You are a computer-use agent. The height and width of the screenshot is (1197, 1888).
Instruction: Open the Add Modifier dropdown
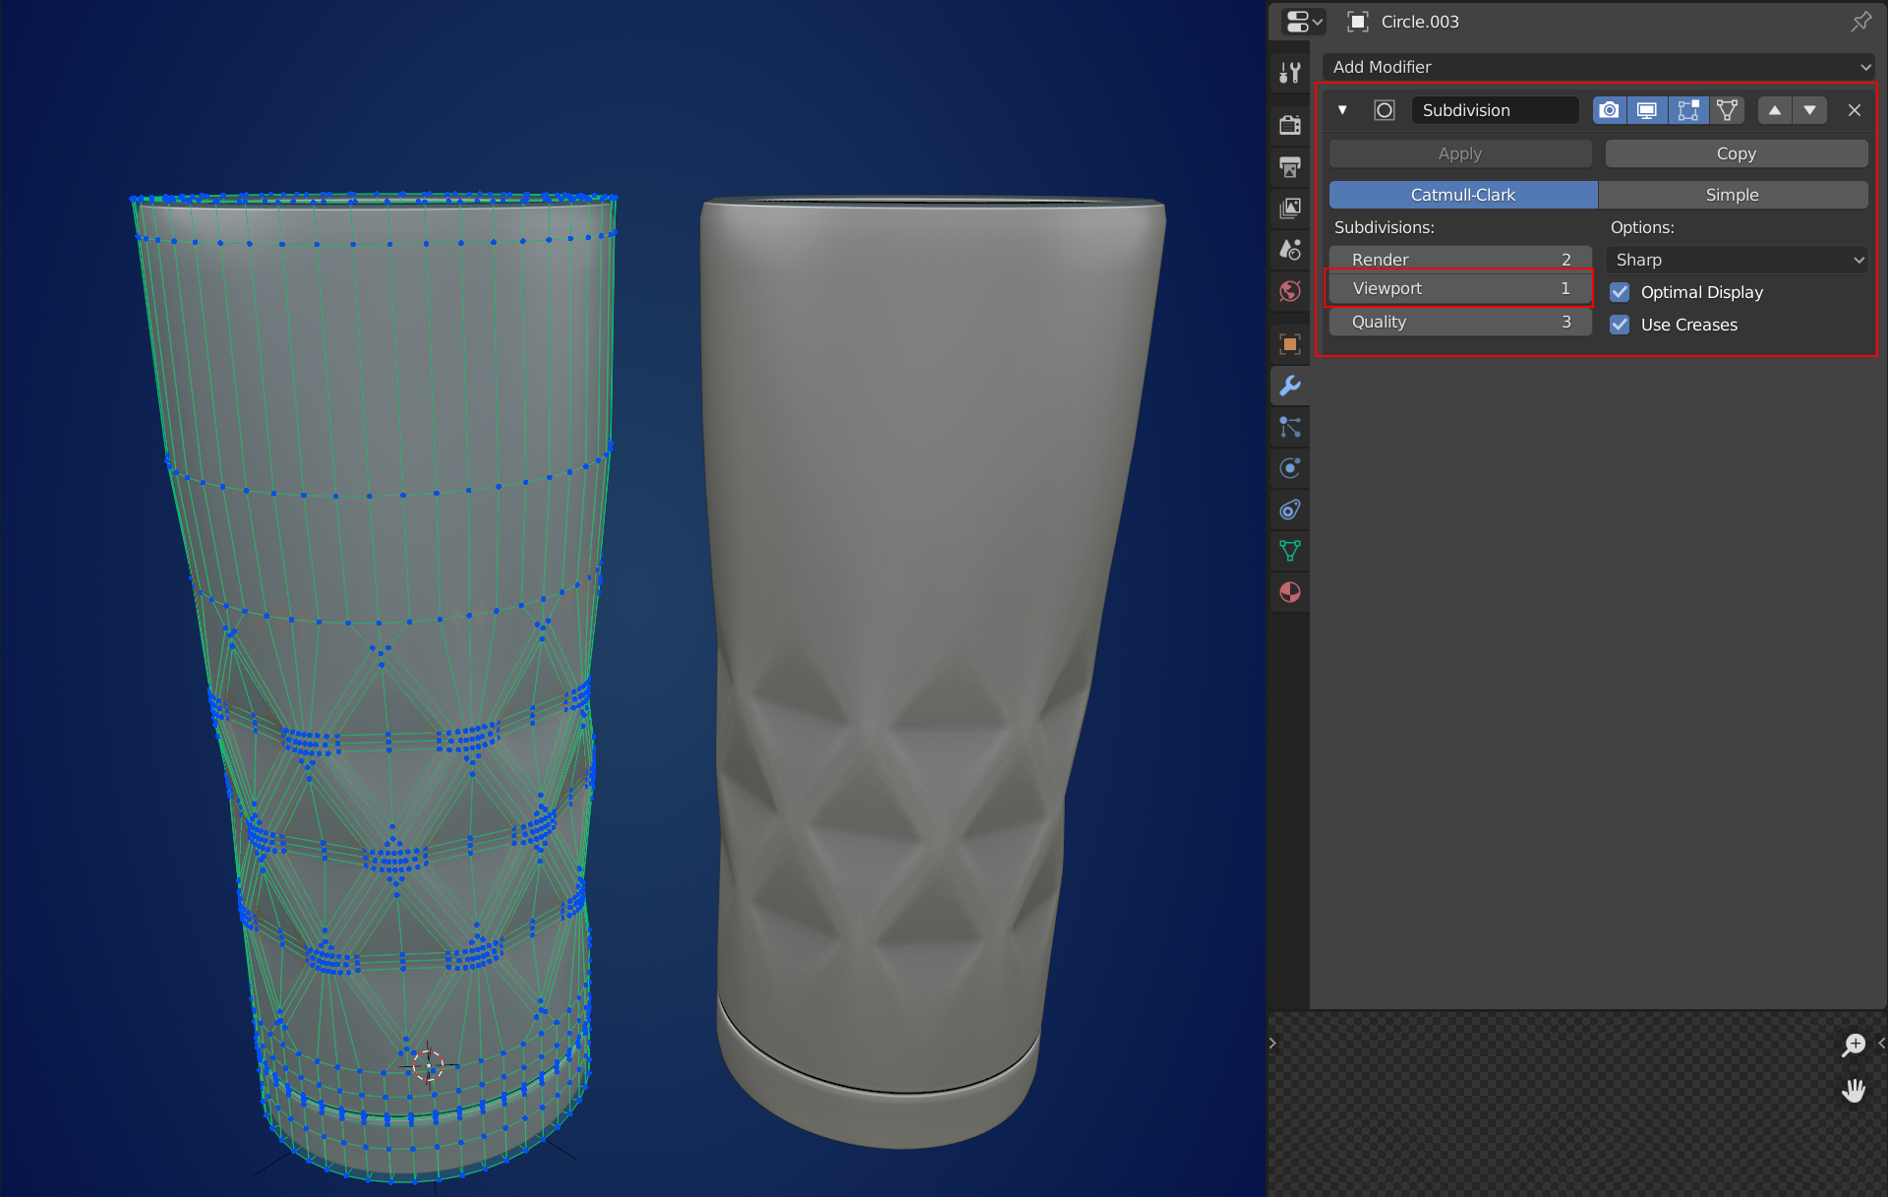tap(1597, 67)
